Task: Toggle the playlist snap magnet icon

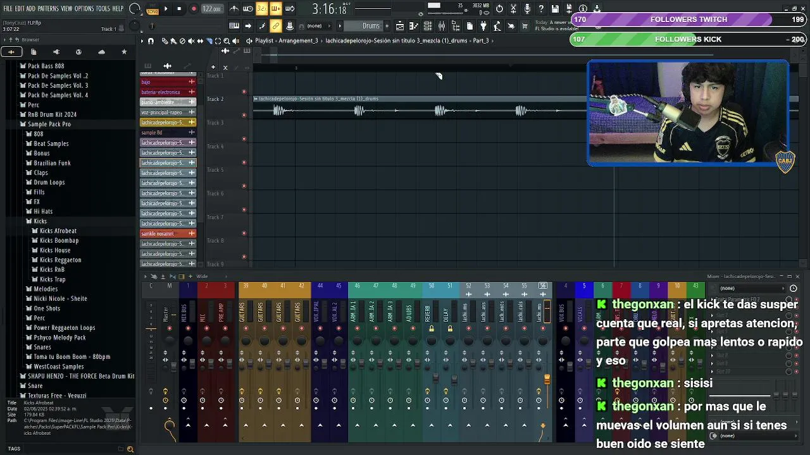Action: click(151, 41)
